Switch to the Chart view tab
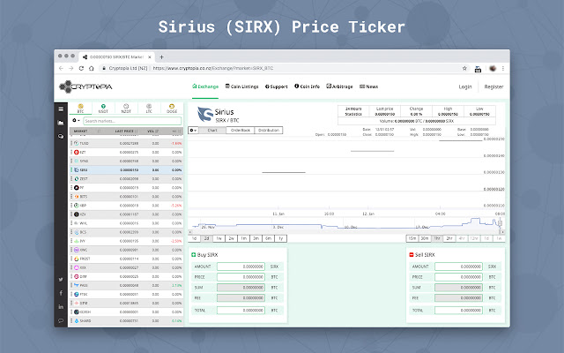Image resolution: width=564 pixels, height=353 pixels. click(212, 130)
